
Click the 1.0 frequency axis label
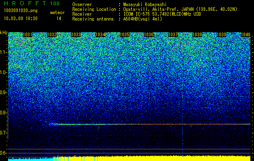pos(4,72)
